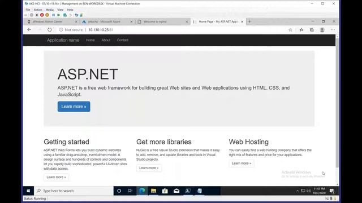Click the grey Start VM toolbar icon
The width and height of the screenshot is (362, 203).
[x=32, y=15]
